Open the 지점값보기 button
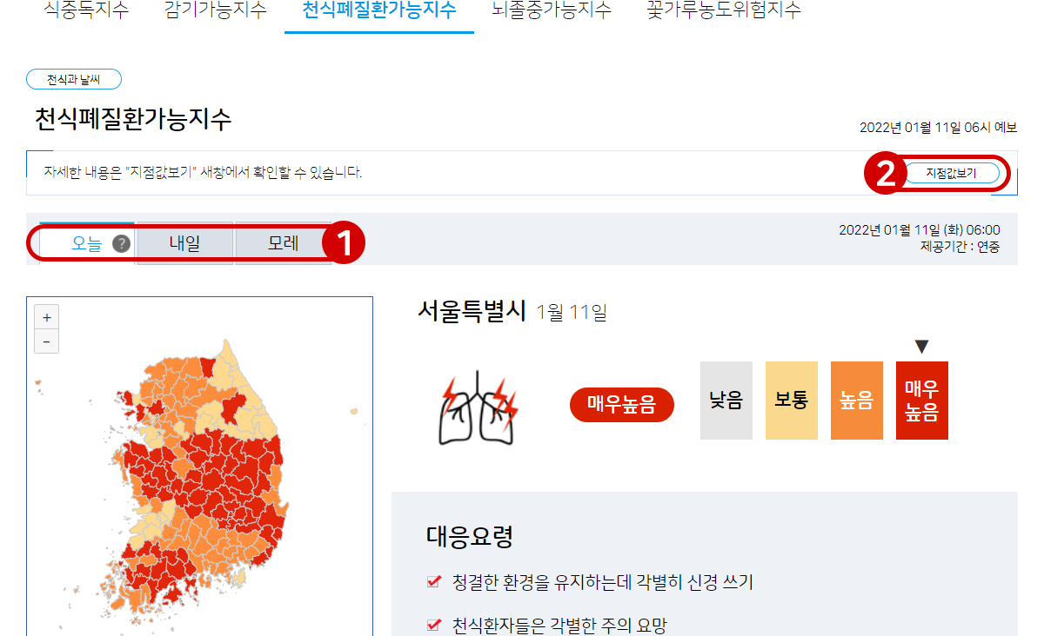The width and height of the screenshot is (1044, 636). [951, 173]
